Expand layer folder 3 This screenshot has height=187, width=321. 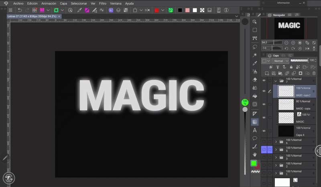(x=276, y=157)
